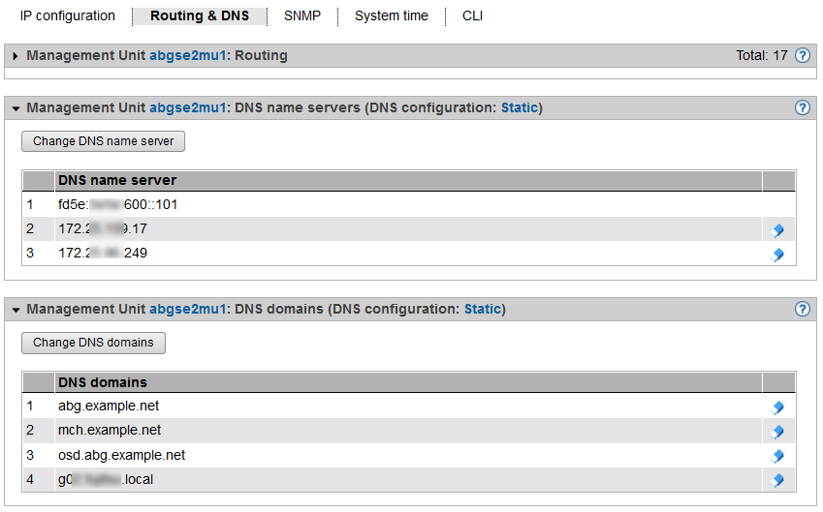This screenshot has height=512, width=823.
Task: Click edit icon for abg.example.net domain
Action: pos(776,407)
